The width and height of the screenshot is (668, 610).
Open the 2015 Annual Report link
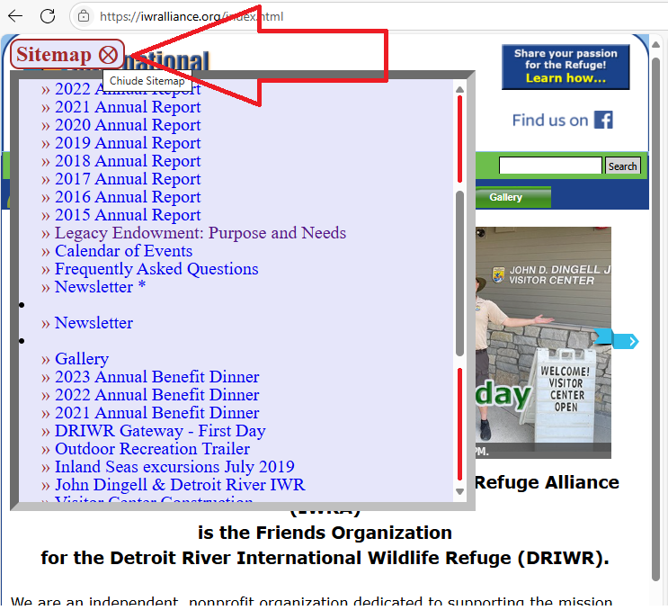point(128,215)
